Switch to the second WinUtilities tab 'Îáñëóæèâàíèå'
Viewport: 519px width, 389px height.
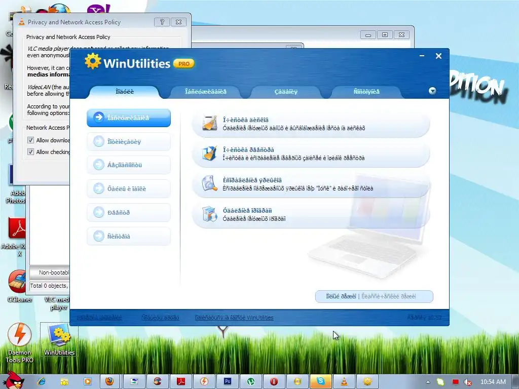pos(206,92)
